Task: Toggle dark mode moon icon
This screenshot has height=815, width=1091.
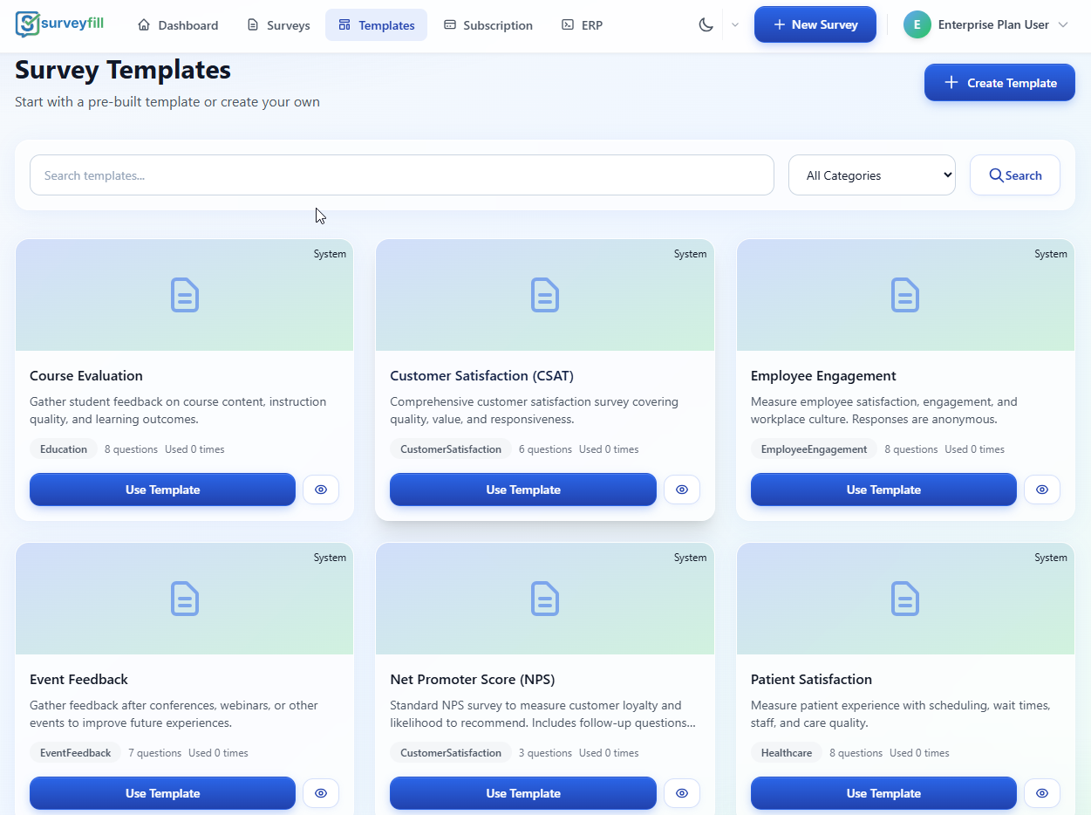Action: pyautogui.click(x=706, y=24)
